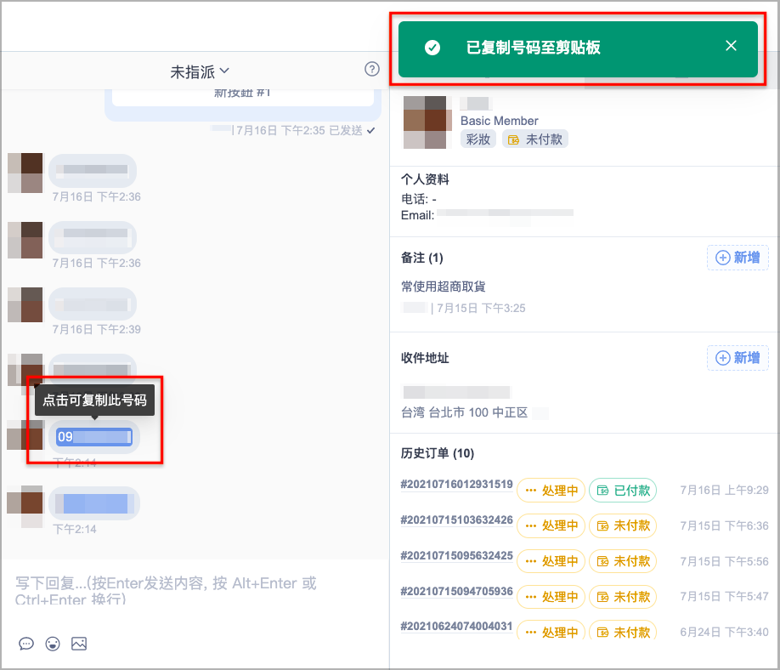Click the 已付款 status badge on first order
Screen dimensions: 780x670
pyautogui.click(x=623, y=491)
